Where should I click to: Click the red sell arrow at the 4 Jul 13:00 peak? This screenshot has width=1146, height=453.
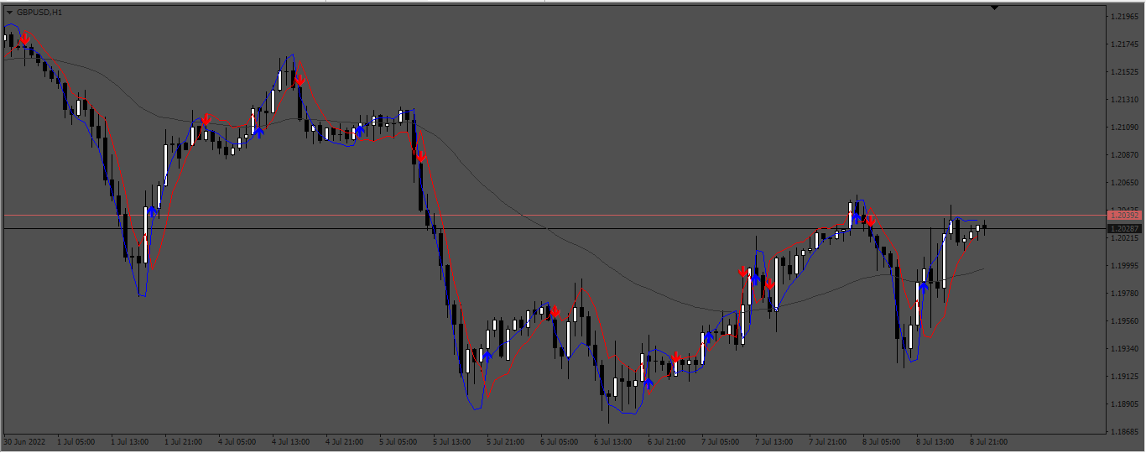pos(299,81)
